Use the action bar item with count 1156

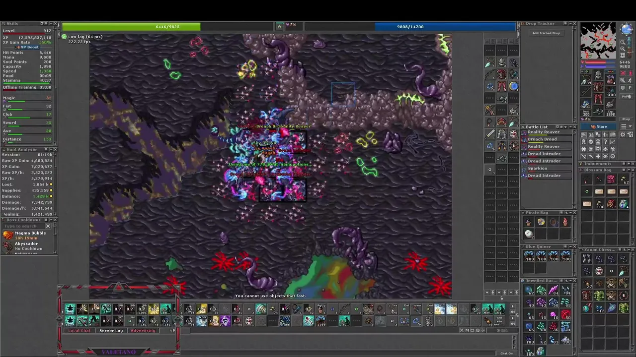[x=320, y=321]
